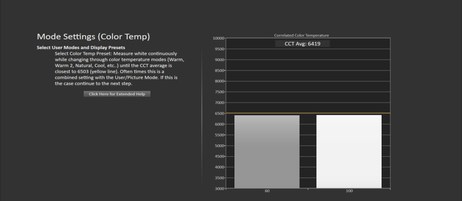462x201 pixels.
Task: Click the '100' x-axis label
Action: point(349,191)
